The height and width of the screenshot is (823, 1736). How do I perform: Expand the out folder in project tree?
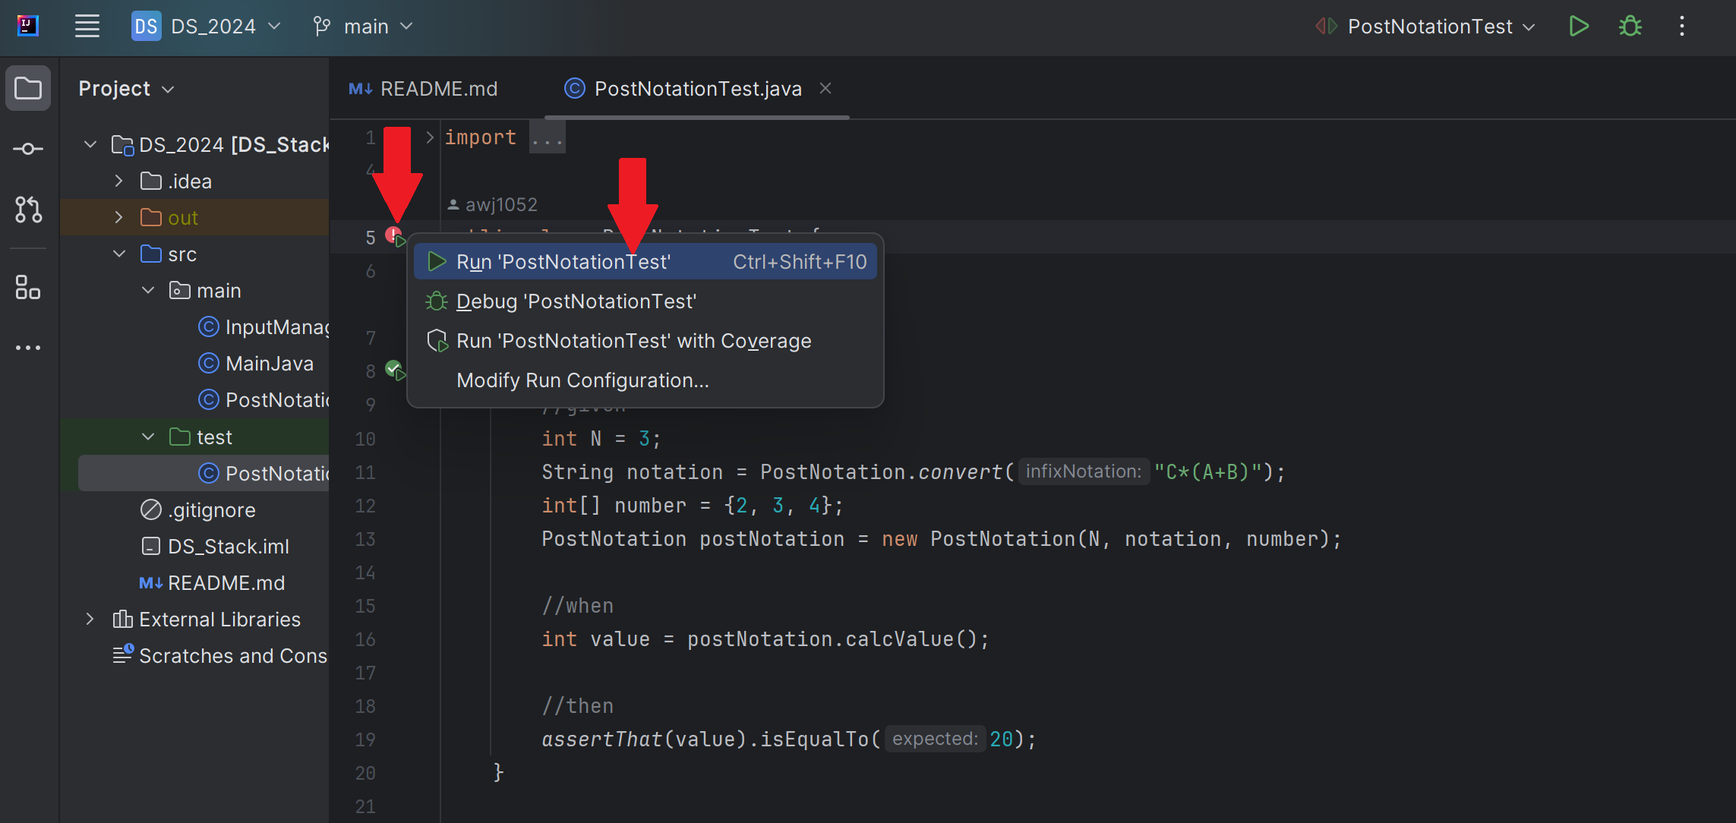pos(119,218)
